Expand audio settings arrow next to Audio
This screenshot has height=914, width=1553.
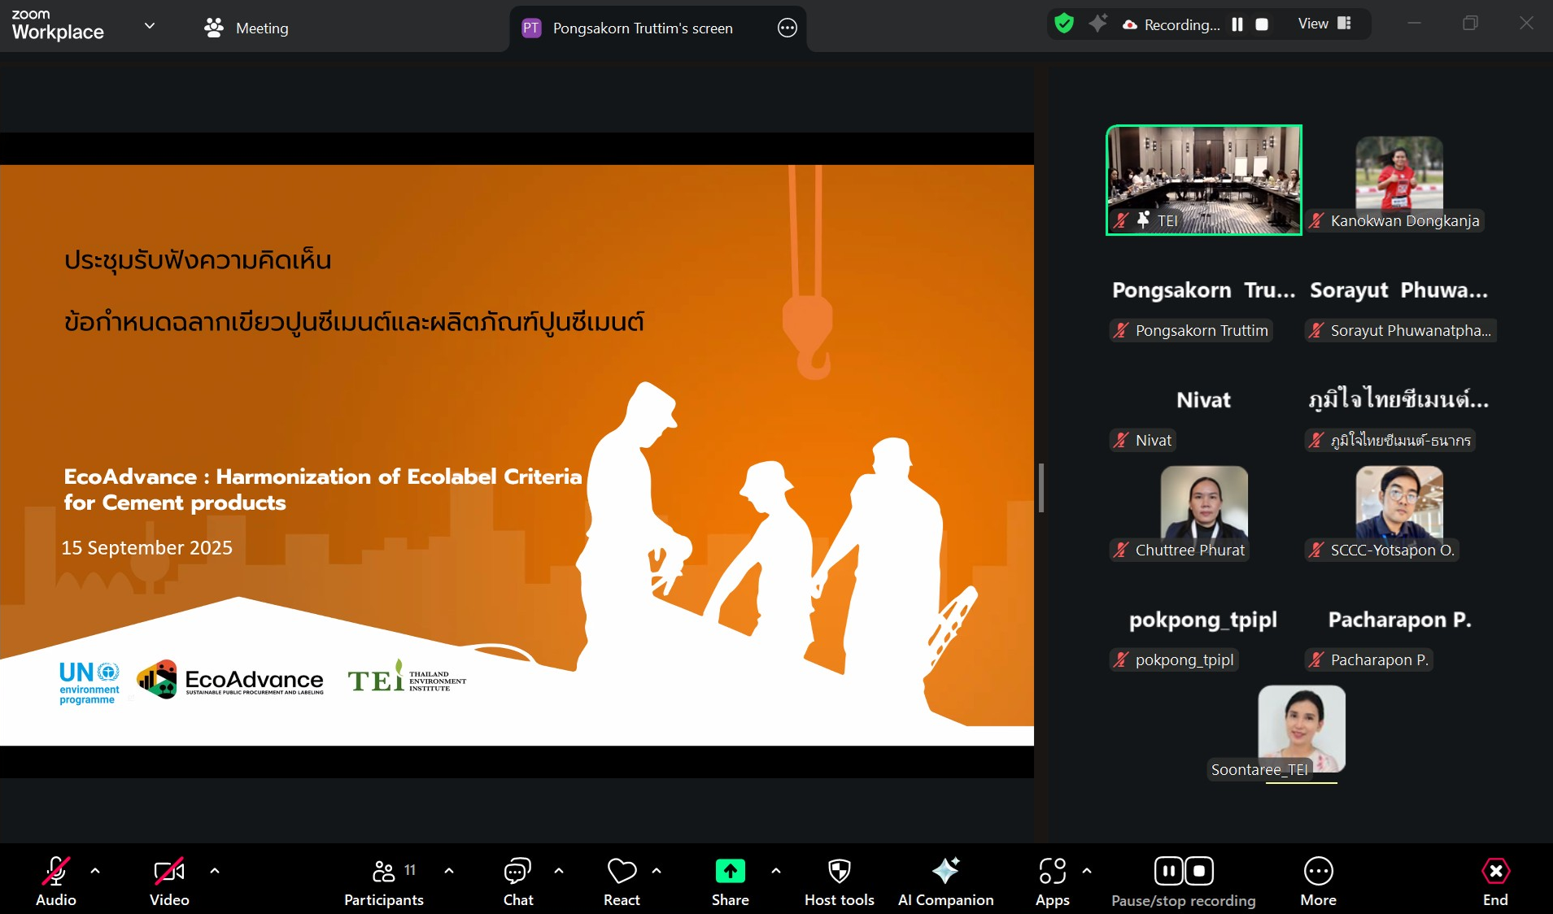[95, 871]
